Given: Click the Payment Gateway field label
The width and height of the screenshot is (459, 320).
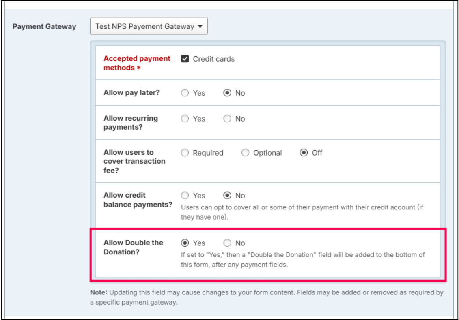Looking at the screenshot, I should (x=44, y=26).
